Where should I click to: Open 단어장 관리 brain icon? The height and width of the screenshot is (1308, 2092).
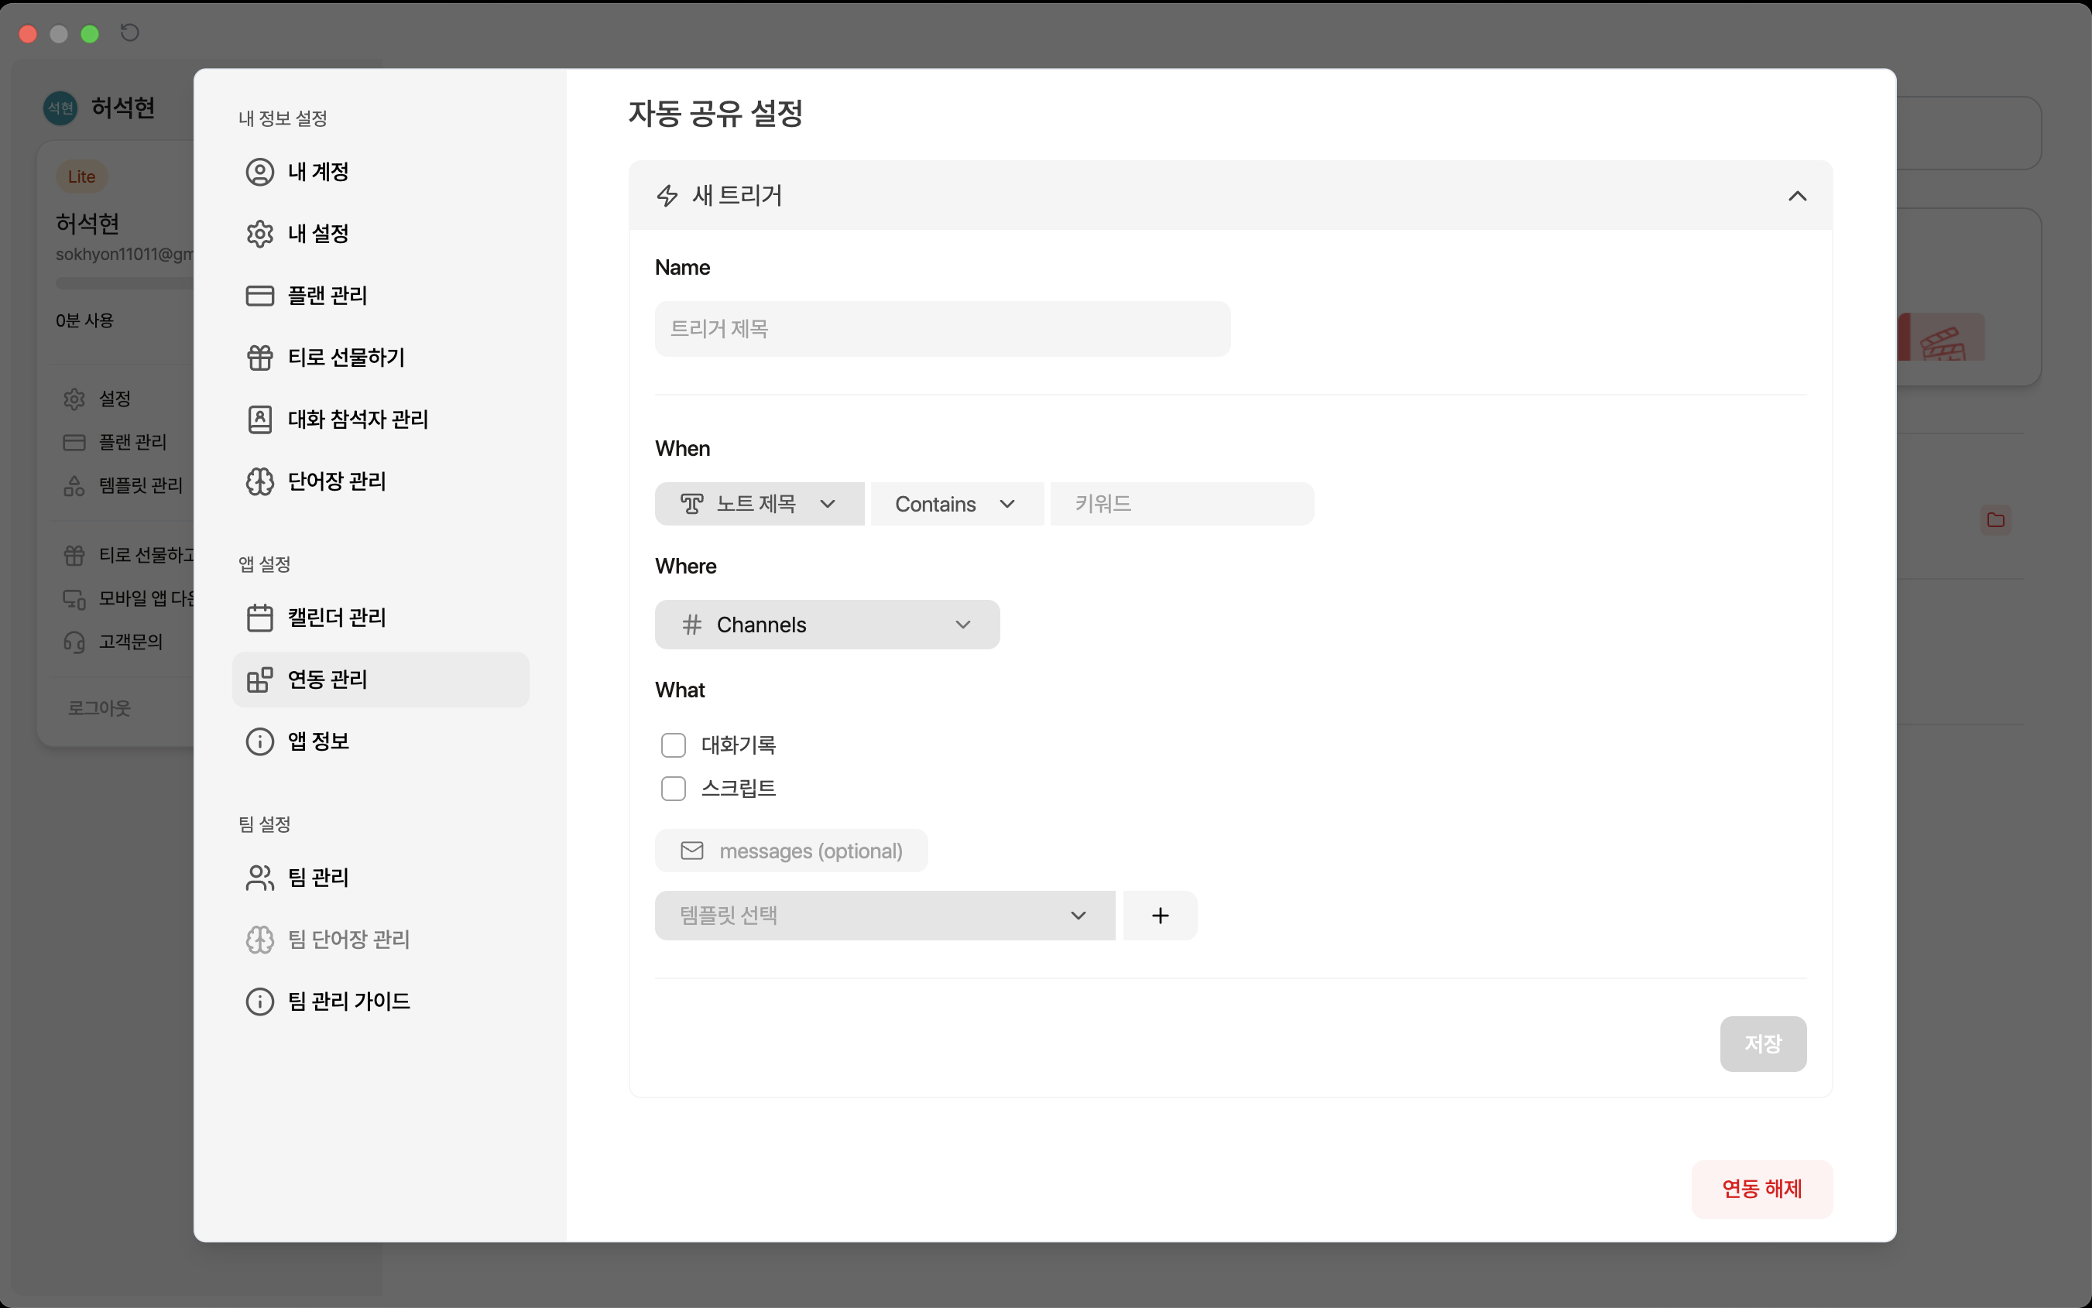click(259, 481)
